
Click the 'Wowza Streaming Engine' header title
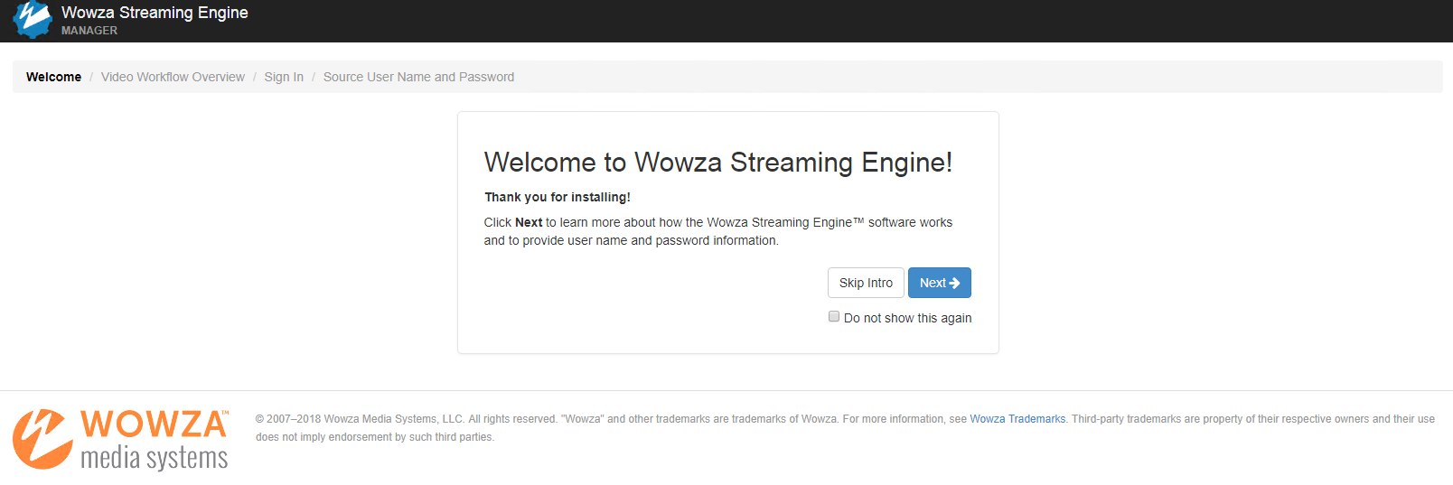point(155,13)
